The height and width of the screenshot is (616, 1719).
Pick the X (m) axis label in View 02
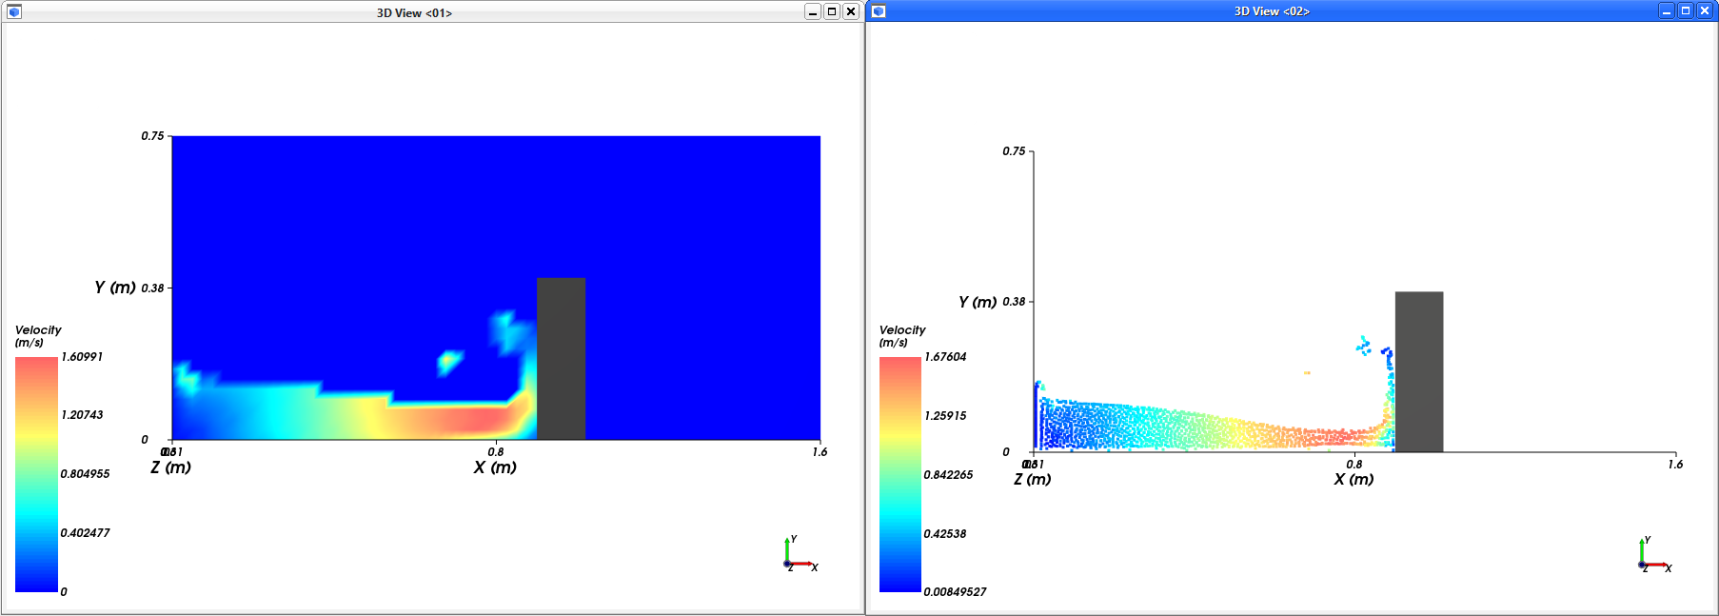[1353, 479]
